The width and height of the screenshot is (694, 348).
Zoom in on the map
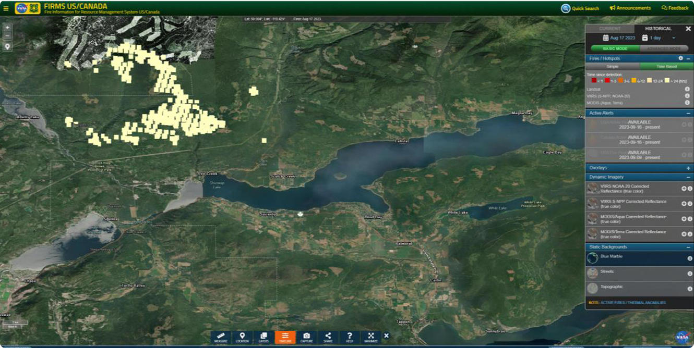(7, 28)
